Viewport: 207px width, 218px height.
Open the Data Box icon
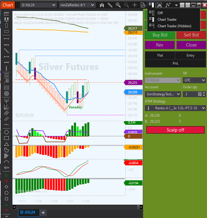coord(143,5)
